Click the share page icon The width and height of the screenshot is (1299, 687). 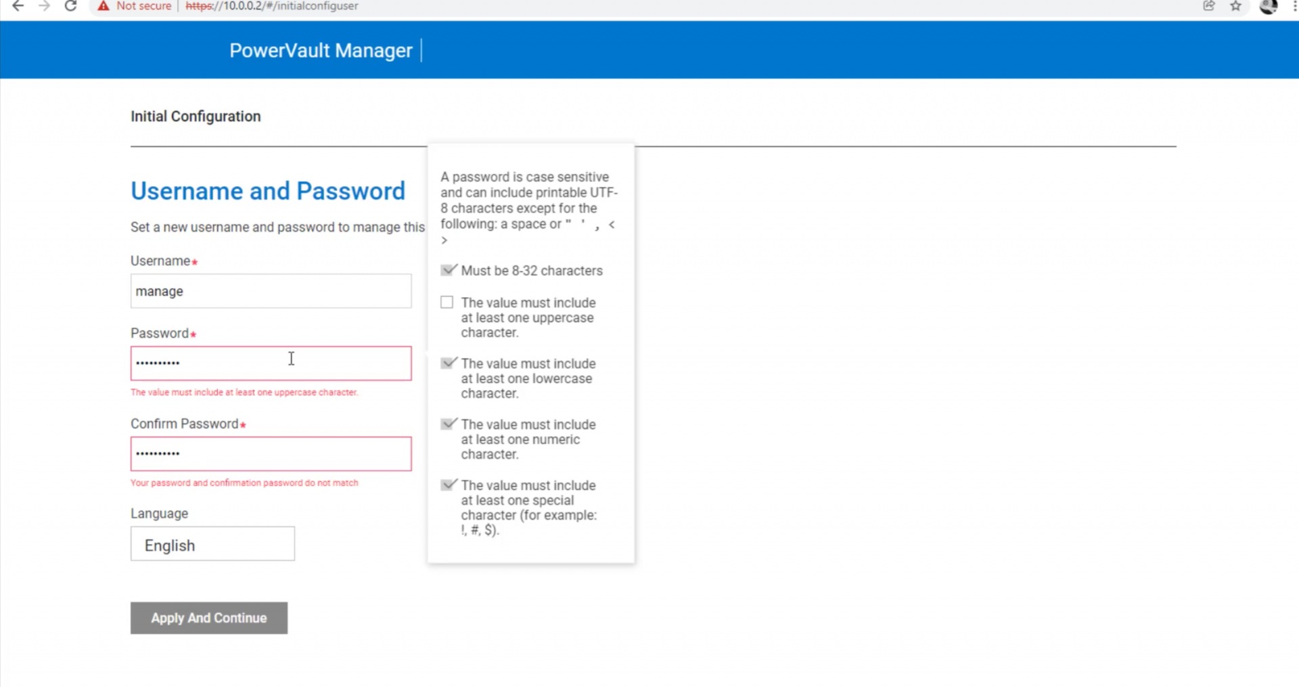pyautogui.click(x=1209, y=6)
